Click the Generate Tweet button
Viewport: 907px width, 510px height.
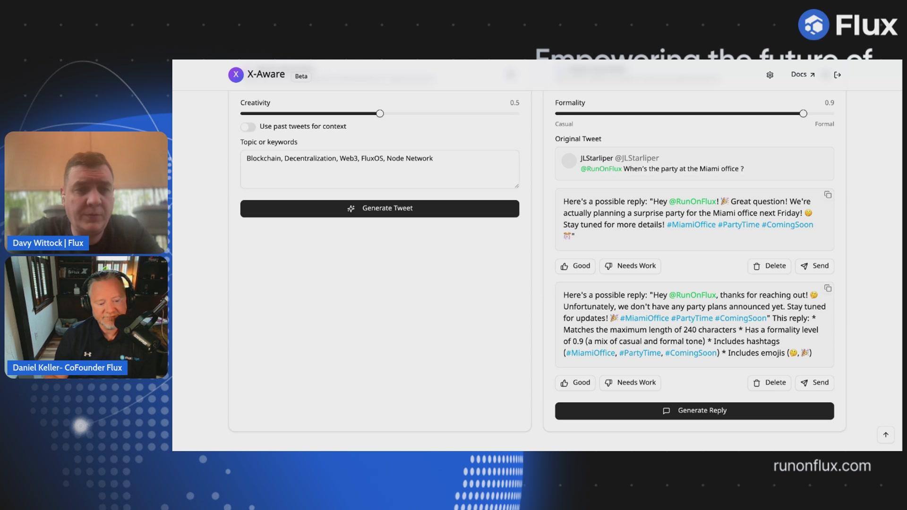[x=379, y=208]
